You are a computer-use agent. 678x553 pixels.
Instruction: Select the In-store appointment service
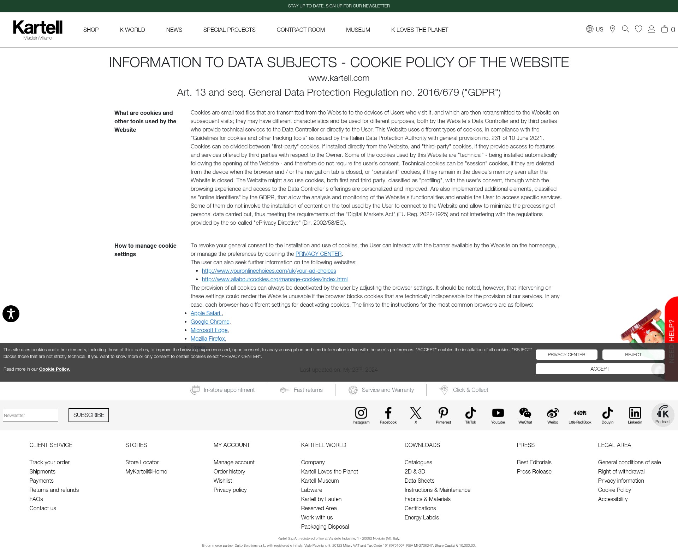222,390
